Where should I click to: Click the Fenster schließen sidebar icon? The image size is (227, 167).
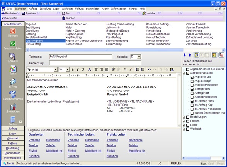click(13, 44)
